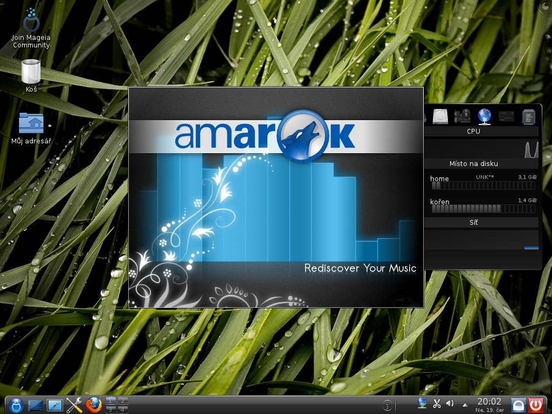Click the network activity graph
The image size is (552, 414).
pyautogui.click(x=481, y=240)
